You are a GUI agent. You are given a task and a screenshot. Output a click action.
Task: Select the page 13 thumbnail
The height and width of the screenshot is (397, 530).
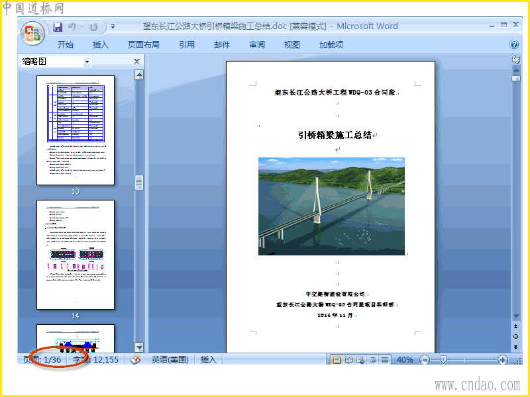(76, 130)
